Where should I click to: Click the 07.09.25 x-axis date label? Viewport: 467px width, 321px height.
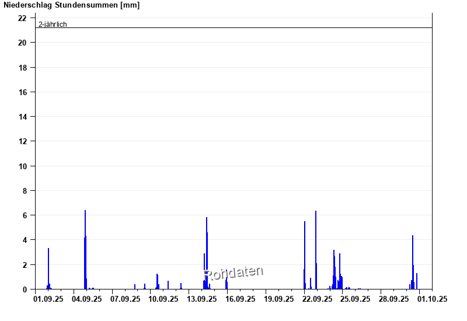click(x=126, y=299)
